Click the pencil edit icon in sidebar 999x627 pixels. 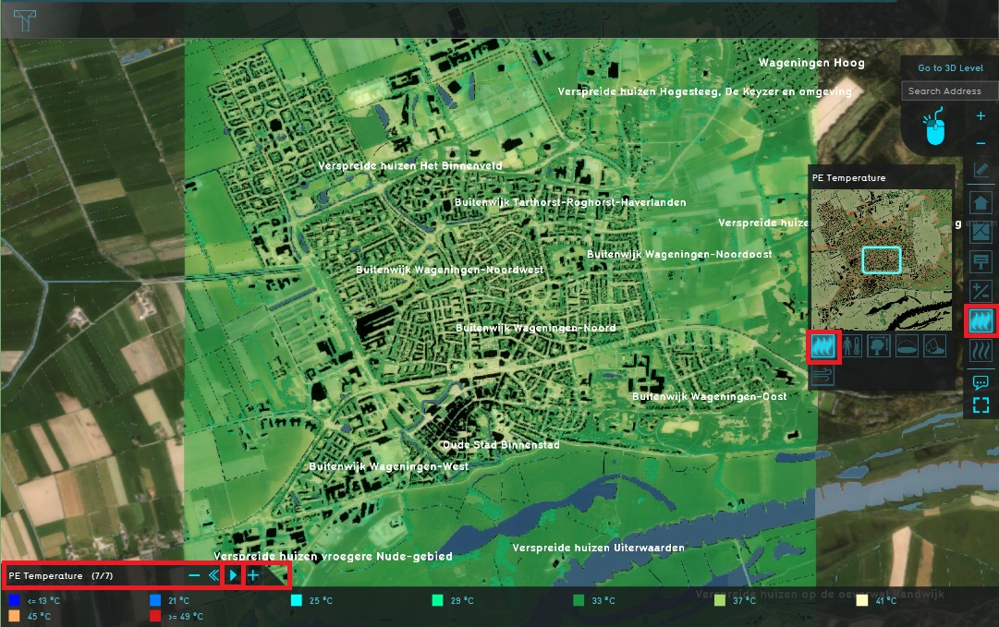tap(981, 172)
